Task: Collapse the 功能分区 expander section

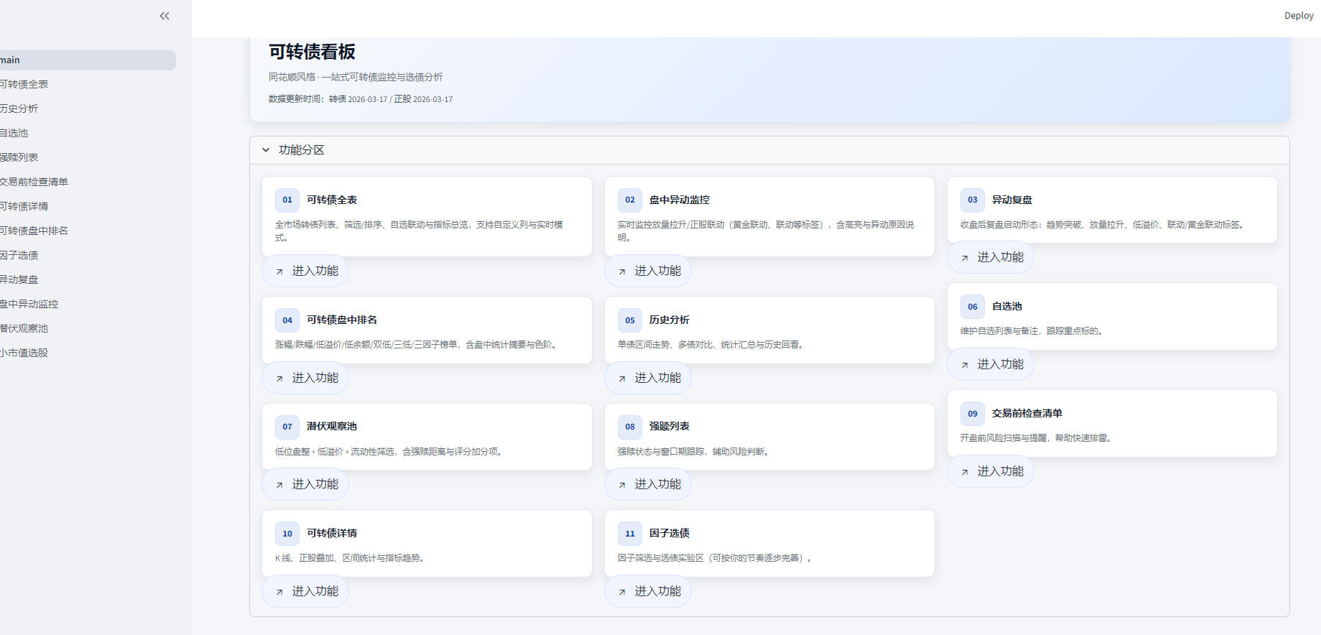Action: pyautogui.click(x=266, y=150)
